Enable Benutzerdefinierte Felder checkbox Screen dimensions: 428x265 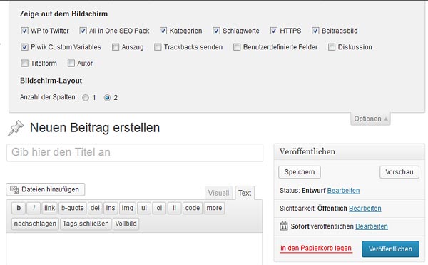(237, 47)
